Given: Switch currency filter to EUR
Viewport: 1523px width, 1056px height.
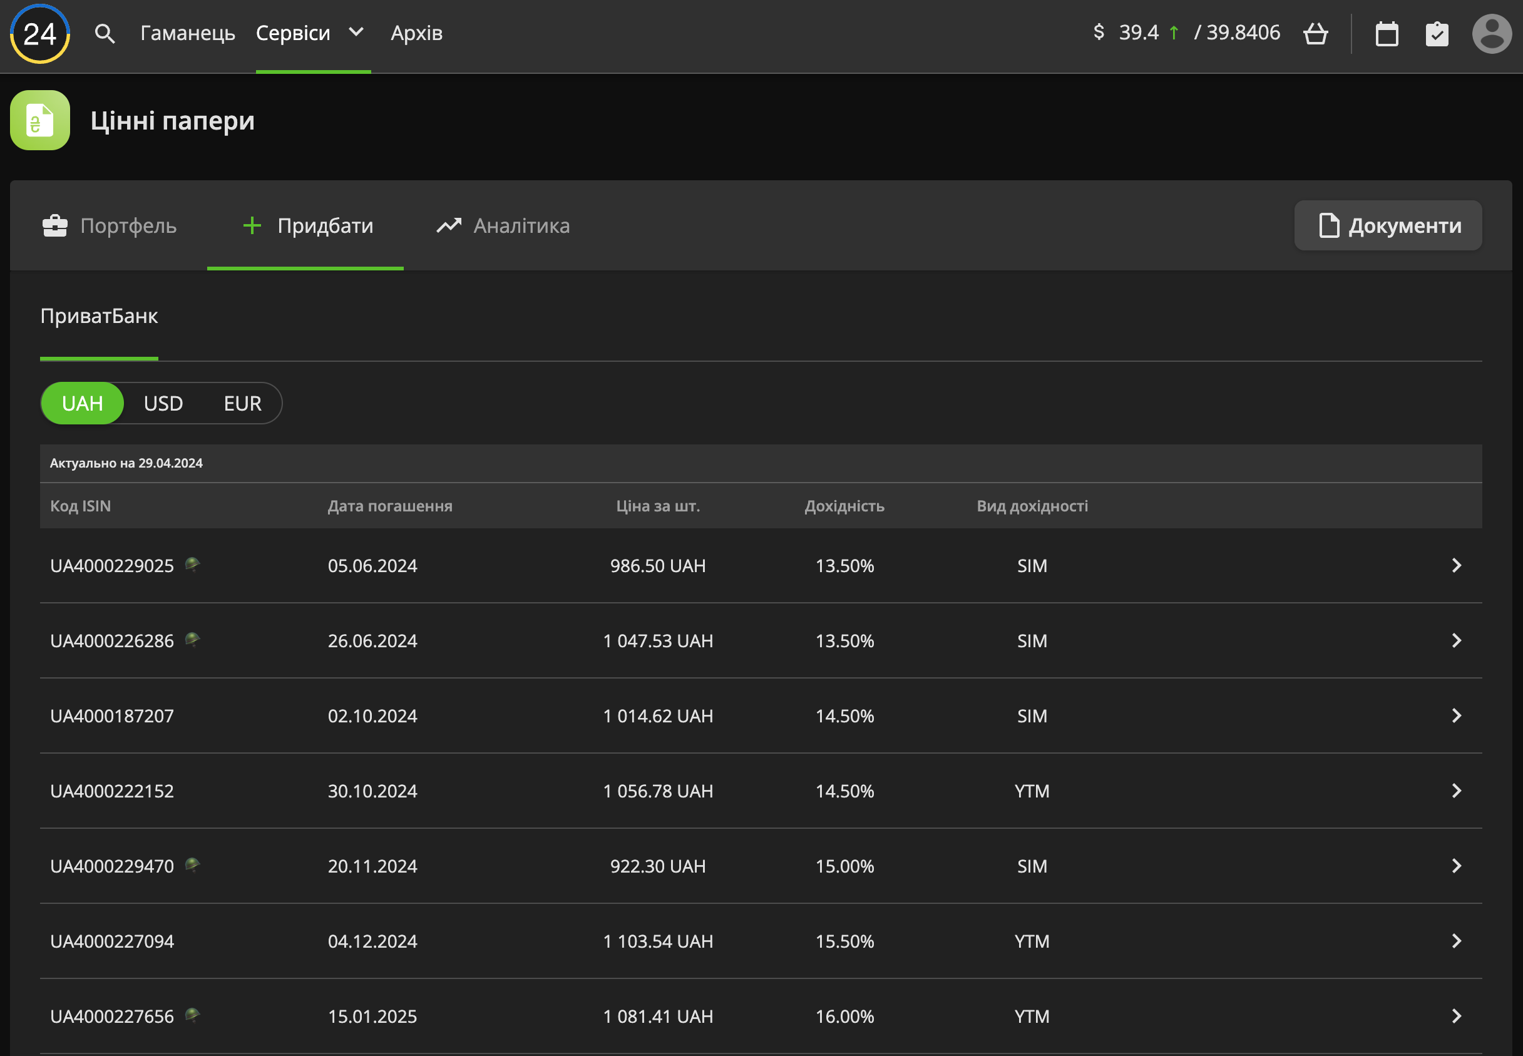Looking at the screenshot, I should coord(242,403).
